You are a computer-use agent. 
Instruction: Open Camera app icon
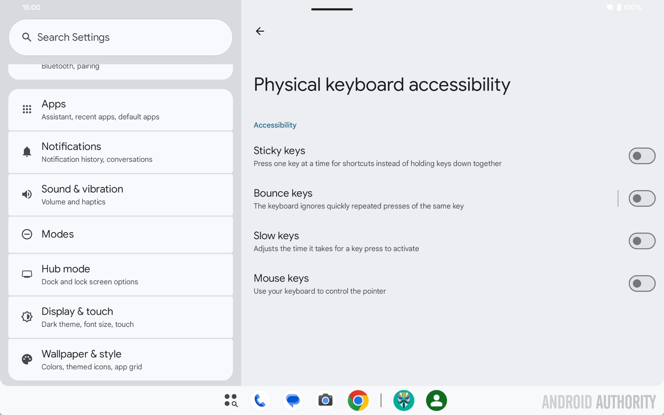325,401
